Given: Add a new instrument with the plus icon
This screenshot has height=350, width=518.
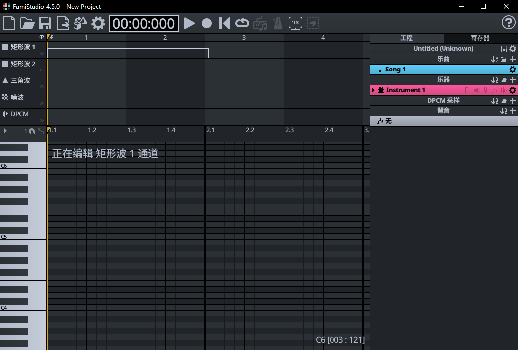Looking at the screenshot, I should pyautogui.click(x=512, y=79).
